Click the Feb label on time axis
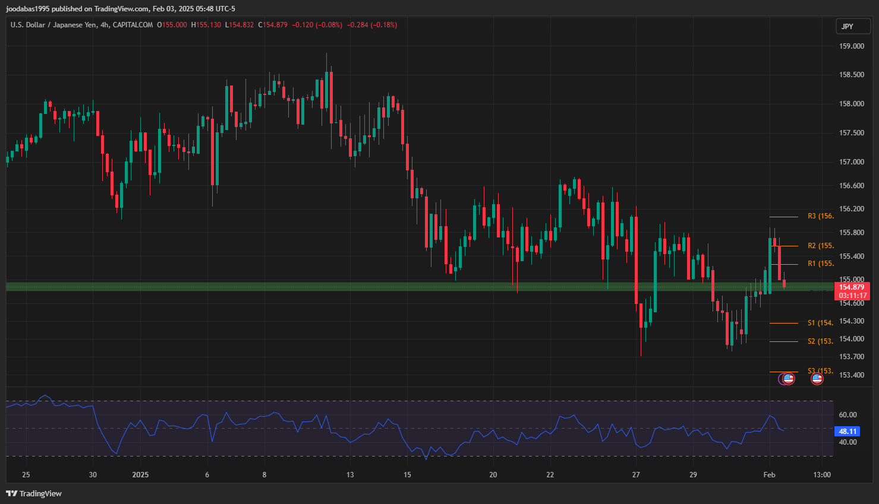The image size is (879, 504). [x=769, y=475]
